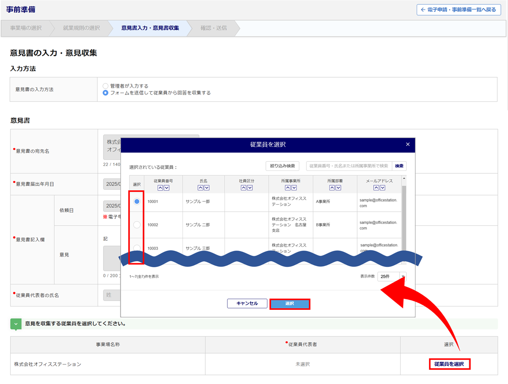The height and width of the screenshot is (384, 508).
Task: Select employee 10001 radio button
Action: pos(137,202)
